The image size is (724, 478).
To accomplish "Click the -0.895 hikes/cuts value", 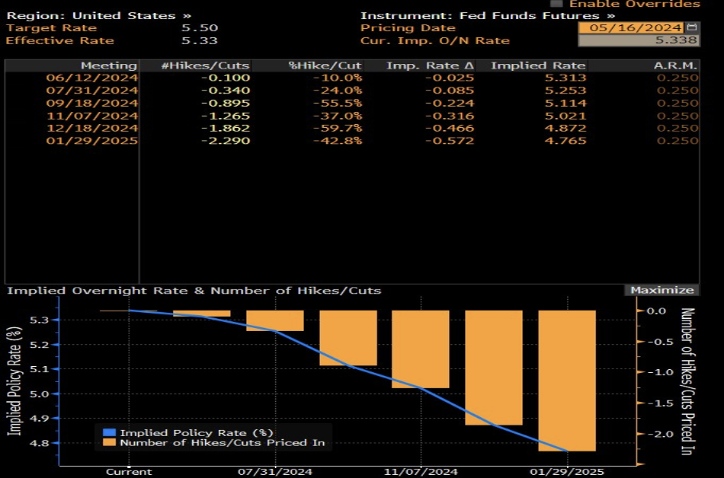I will (226, 103).
